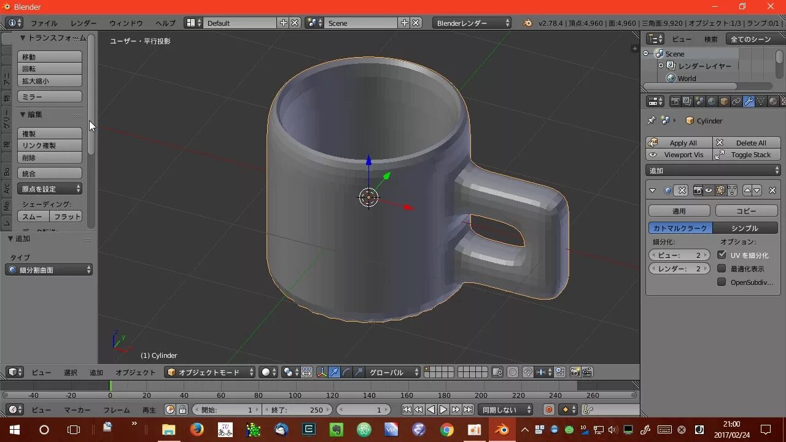
Task: Open the constraints chain-link tab
Action: click(x=736, y=101)
